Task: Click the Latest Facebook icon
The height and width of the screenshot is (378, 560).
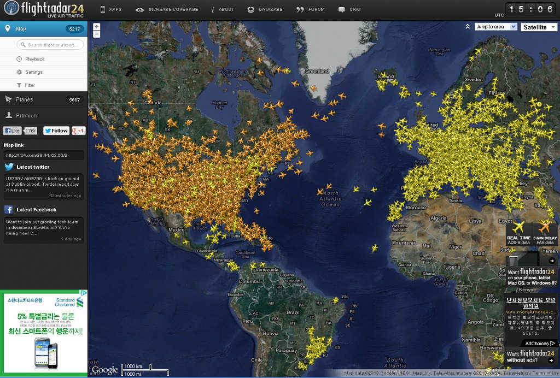Action: [x=9, y=210]
